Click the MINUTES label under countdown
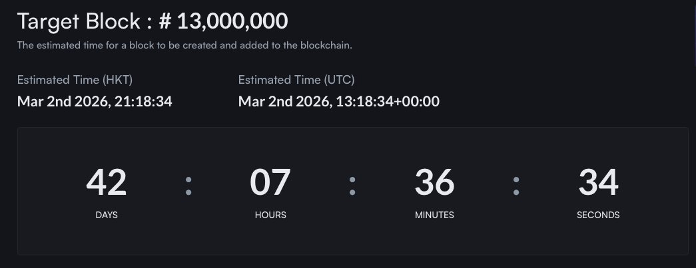 [x=434, y=215]
